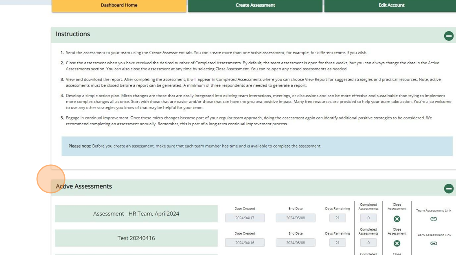Click instruction step starting 'Develop a simple action plan'
The height and width of the screenshot is (255, 456).
(259, 102)
